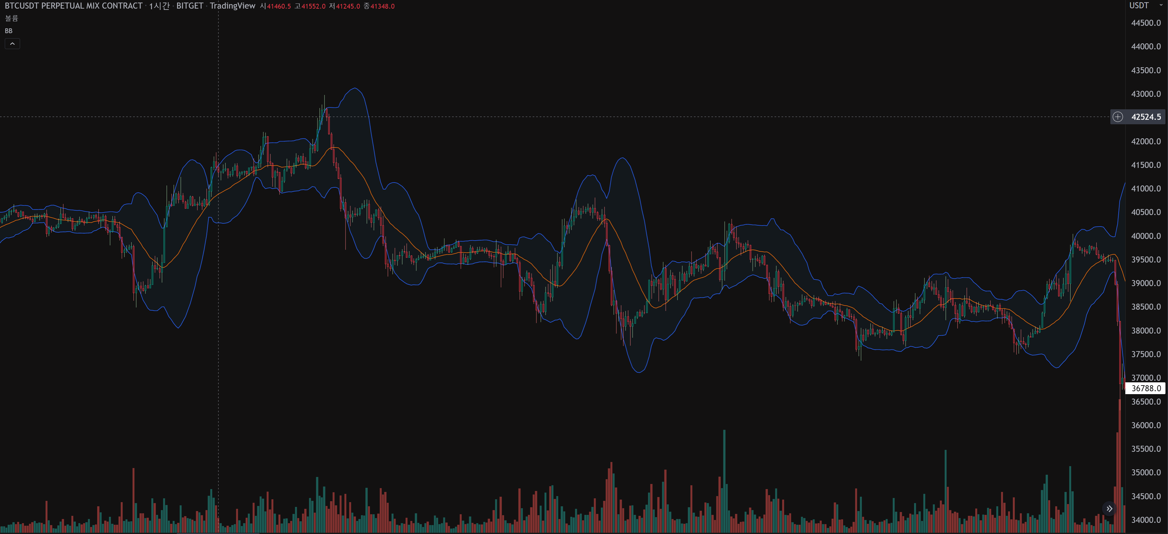Click the high value 41552.0 in the legend
The image size is (1168, 534).
tap(313, 6)
